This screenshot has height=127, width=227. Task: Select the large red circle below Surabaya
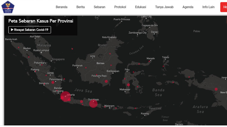(93, 104)
